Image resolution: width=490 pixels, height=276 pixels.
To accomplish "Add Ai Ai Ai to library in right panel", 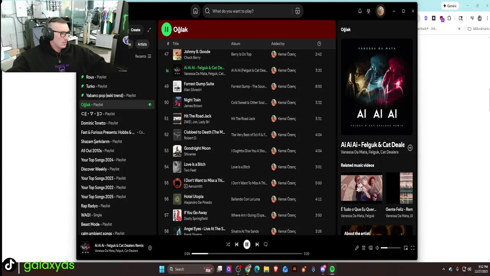I will (410, 148).
